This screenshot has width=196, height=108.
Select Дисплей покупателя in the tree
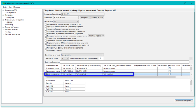tap(12, 34)
